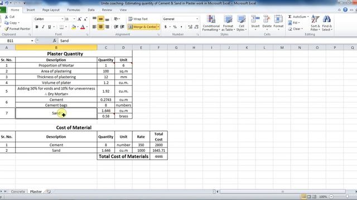Open the Fill dropdown

[x=294, y=23]
